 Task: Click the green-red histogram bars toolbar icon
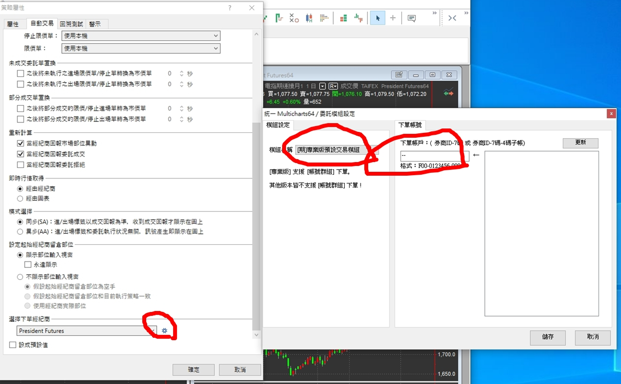pos(358,18)
